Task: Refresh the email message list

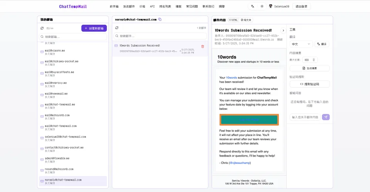Action: pyautogui.click(x=117, y=28)
